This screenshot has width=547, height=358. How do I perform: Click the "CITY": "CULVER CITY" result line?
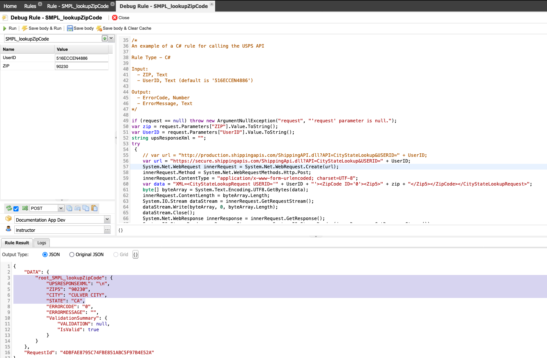pyautogui.click(x=77, y=295)
